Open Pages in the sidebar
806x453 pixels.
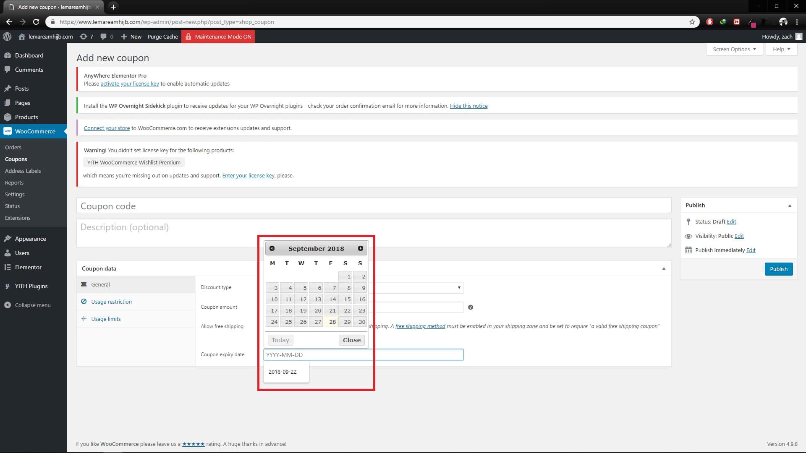[x=34, y=103]
